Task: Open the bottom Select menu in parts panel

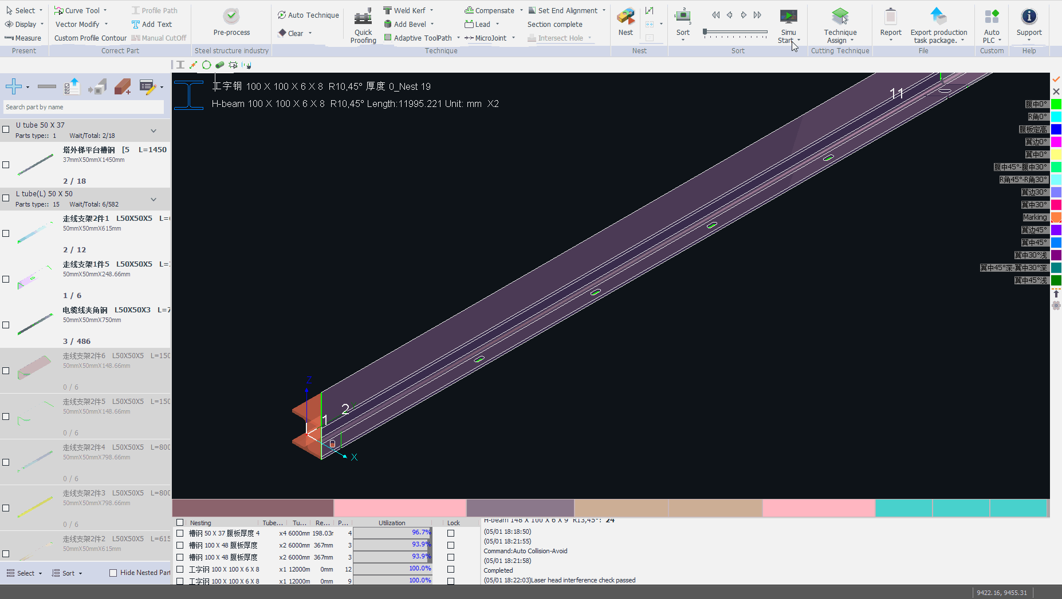Action: [x=24, y=573]
